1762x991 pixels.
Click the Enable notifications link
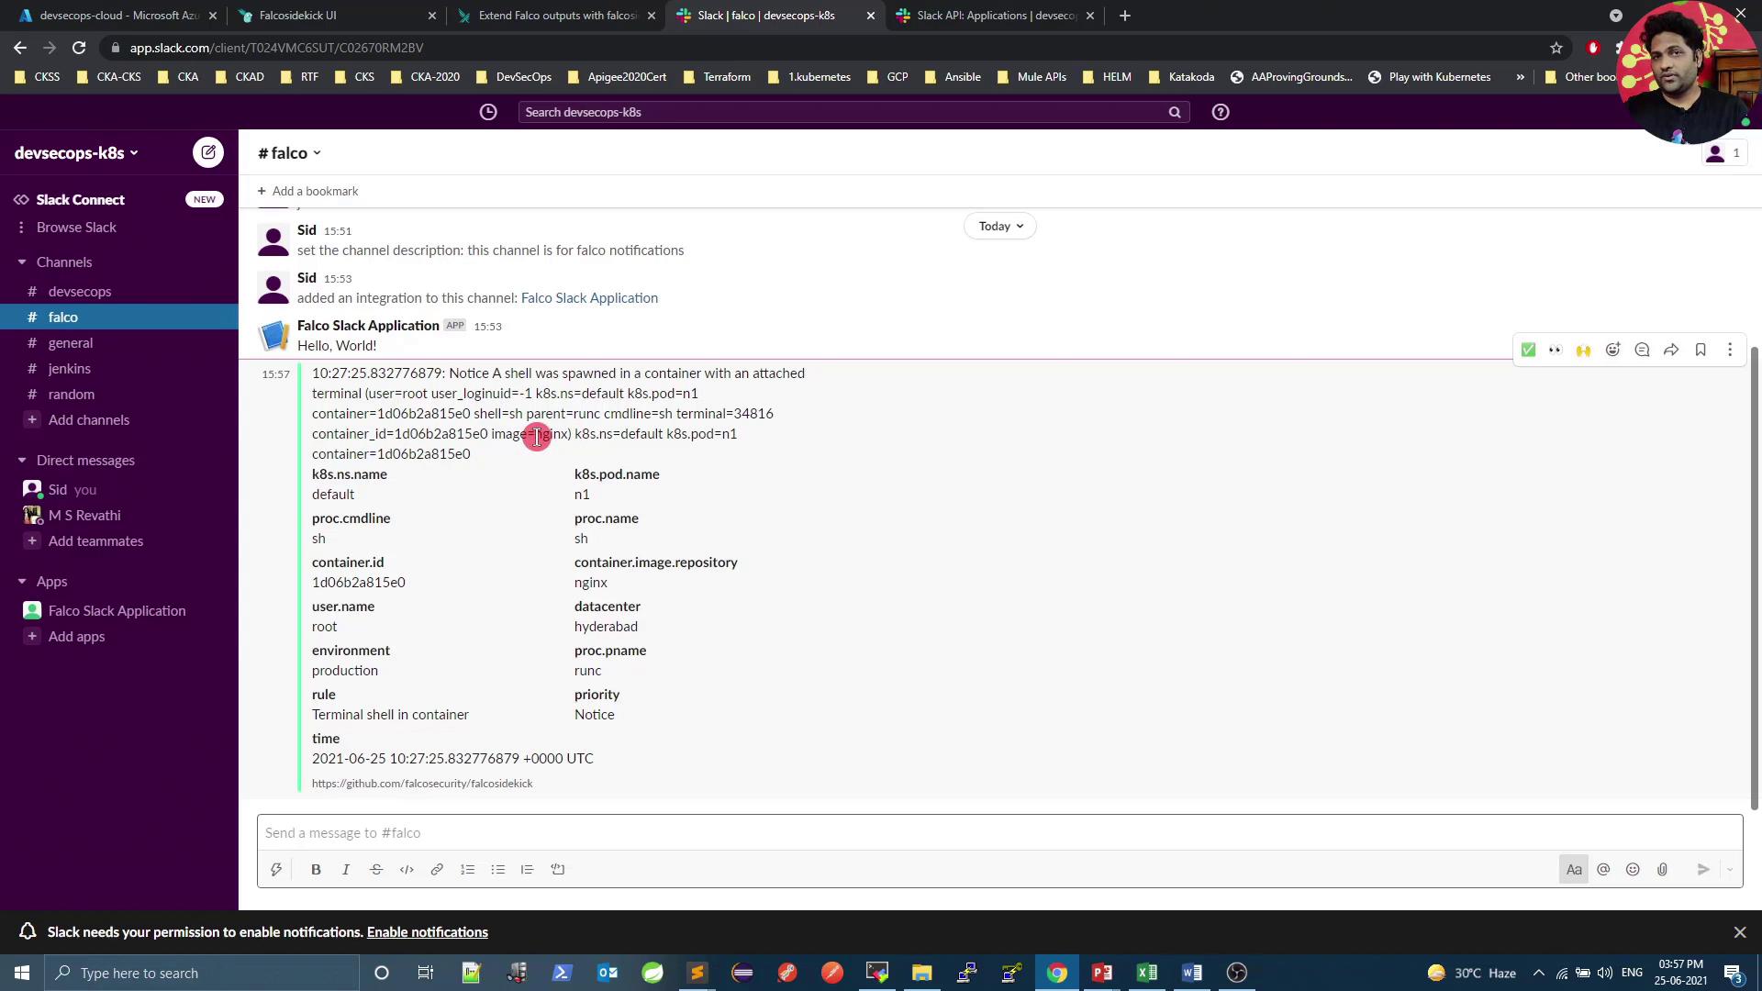pos(427,931)
